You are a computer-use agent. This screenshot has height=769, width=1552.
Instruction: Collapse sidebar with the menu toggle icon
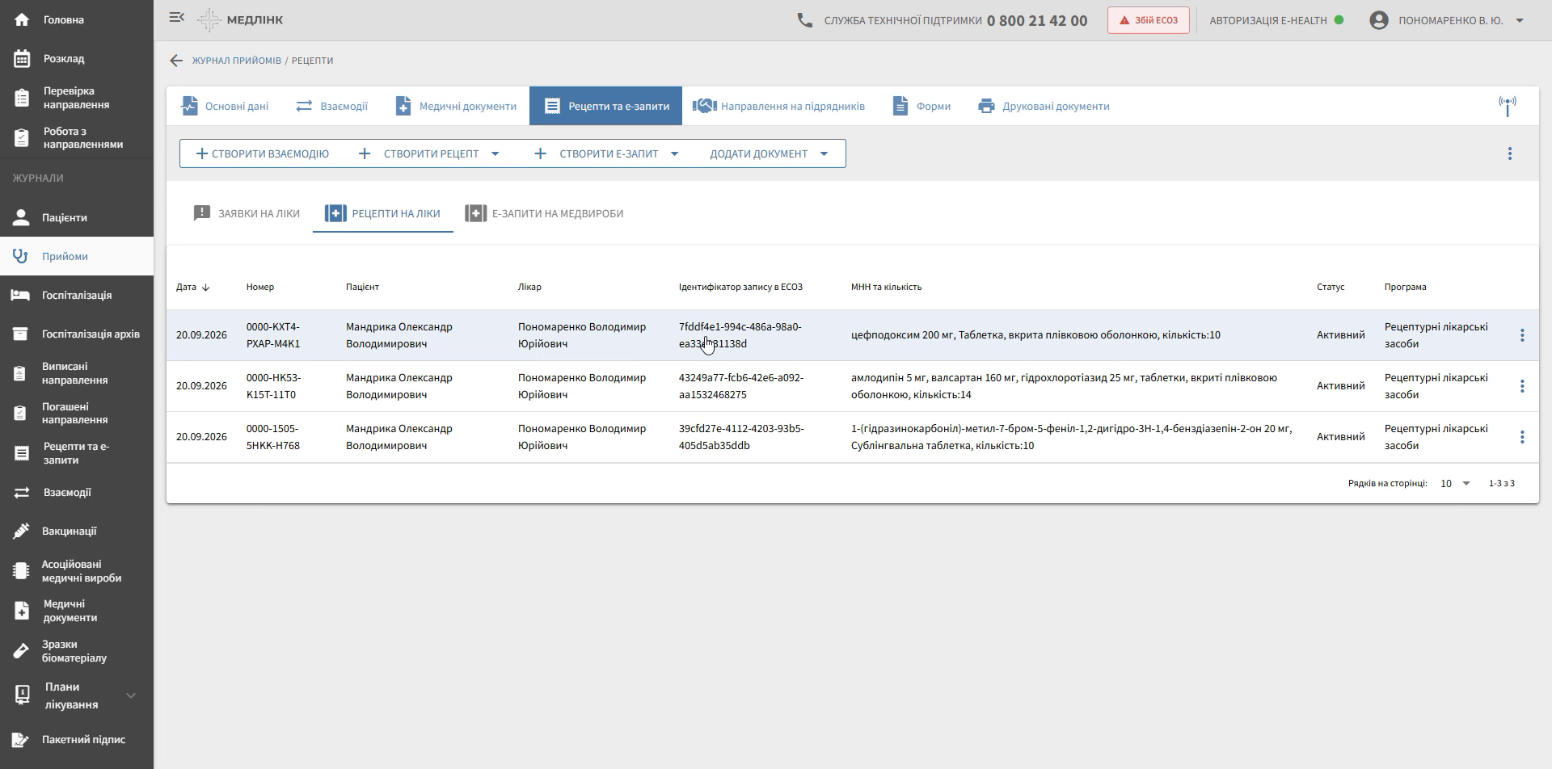coord(176,18)
